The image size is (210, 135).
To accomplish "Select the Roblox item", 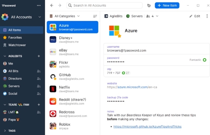I will pyautogui.click(x=72, y=126).
